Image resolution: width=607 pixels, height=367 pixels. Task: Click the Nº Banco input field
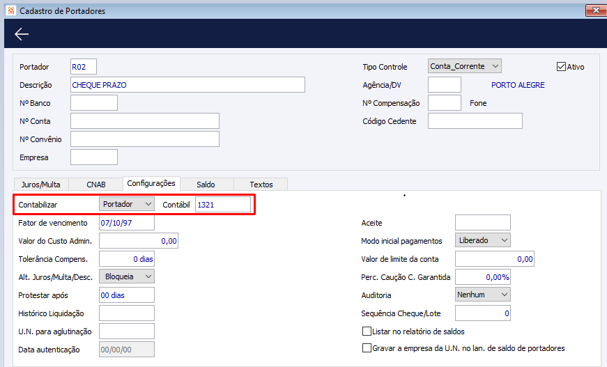pos(94,103)
